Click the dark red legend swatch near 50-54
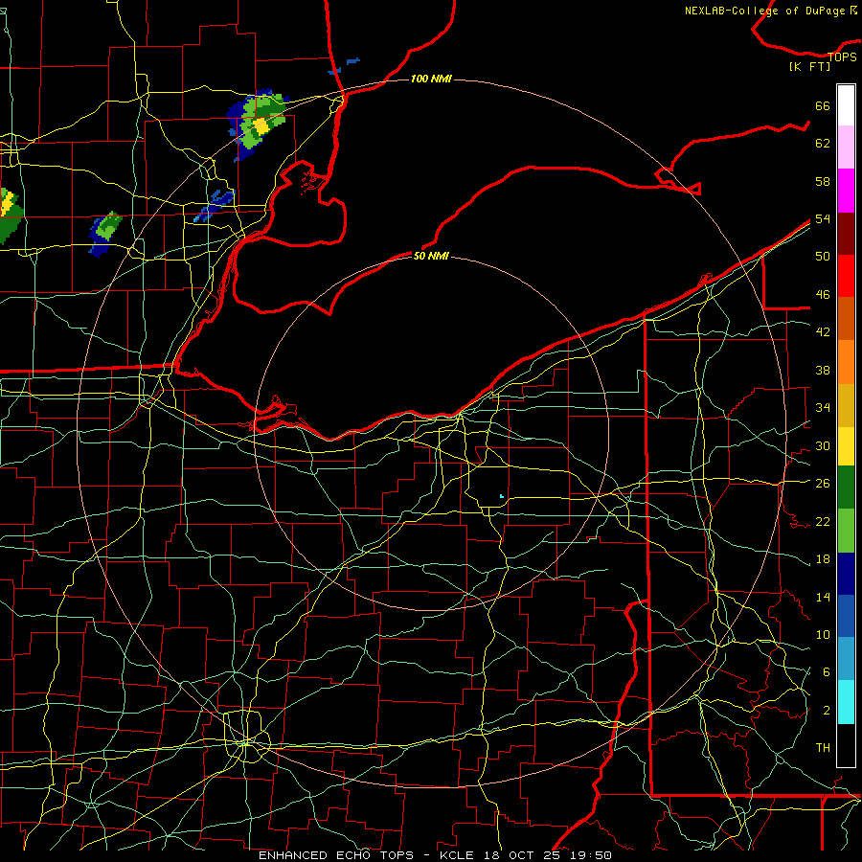This screenshot has height=862, width=862. 846,233
